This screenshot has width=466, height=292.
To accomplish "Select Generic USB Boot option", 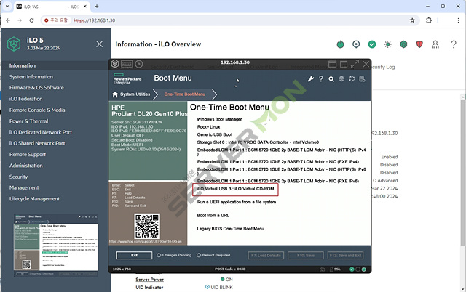I will [215, 134].
